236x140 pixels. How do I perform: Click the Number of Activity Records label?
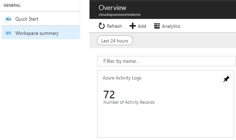pyautogui.click(x=129, y=102)
